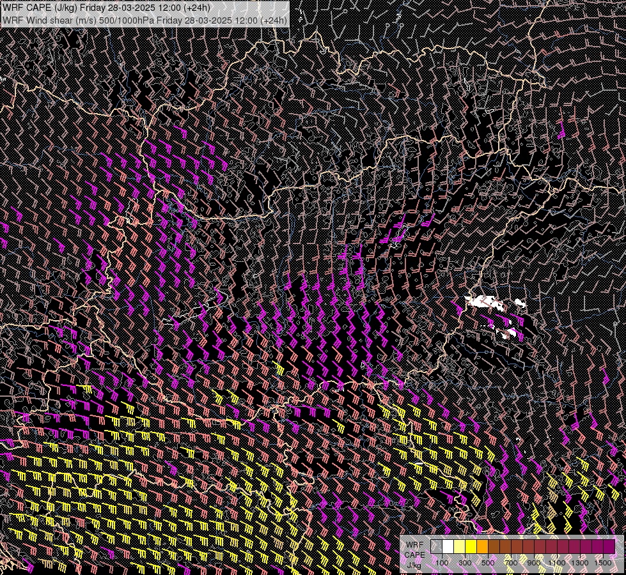Click the legend value 300
The width and height of the screenshot is (626, 575).
point(465,563)
